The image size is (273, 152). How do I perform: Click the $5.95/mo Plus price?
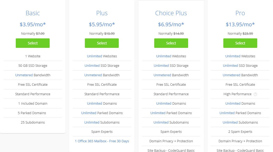tap(102, 24)
